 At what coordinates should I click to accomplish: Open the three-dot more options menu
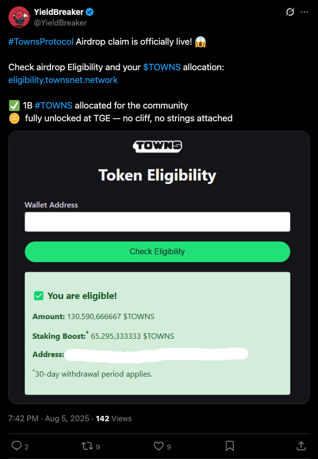304,12
